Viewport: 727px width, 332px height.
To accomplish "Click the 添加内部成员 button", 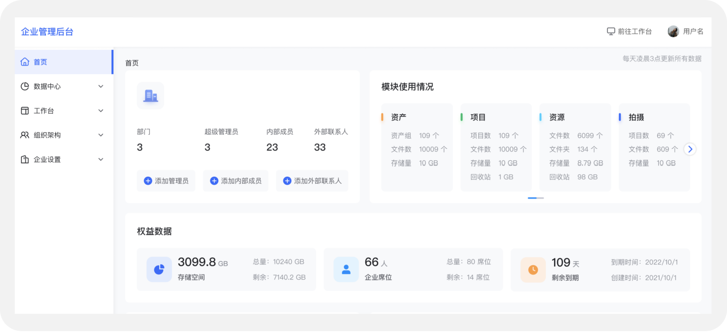I will tap(235, 181).
